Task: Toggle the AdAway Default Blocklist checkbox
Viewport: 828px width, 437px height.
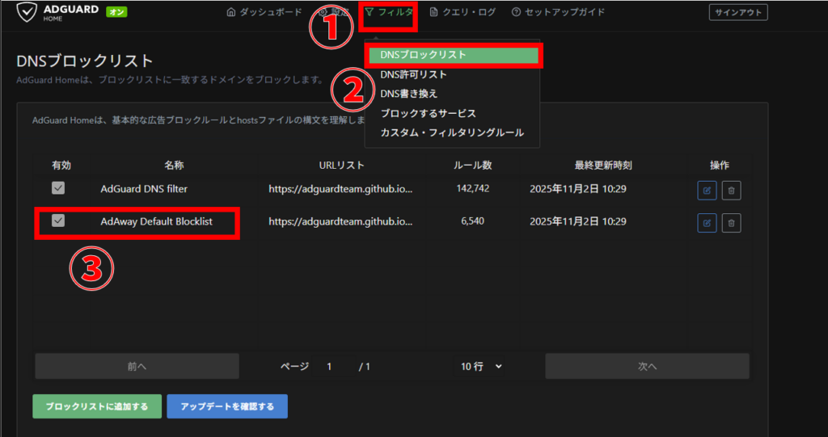Action: [x=58, y=221]
